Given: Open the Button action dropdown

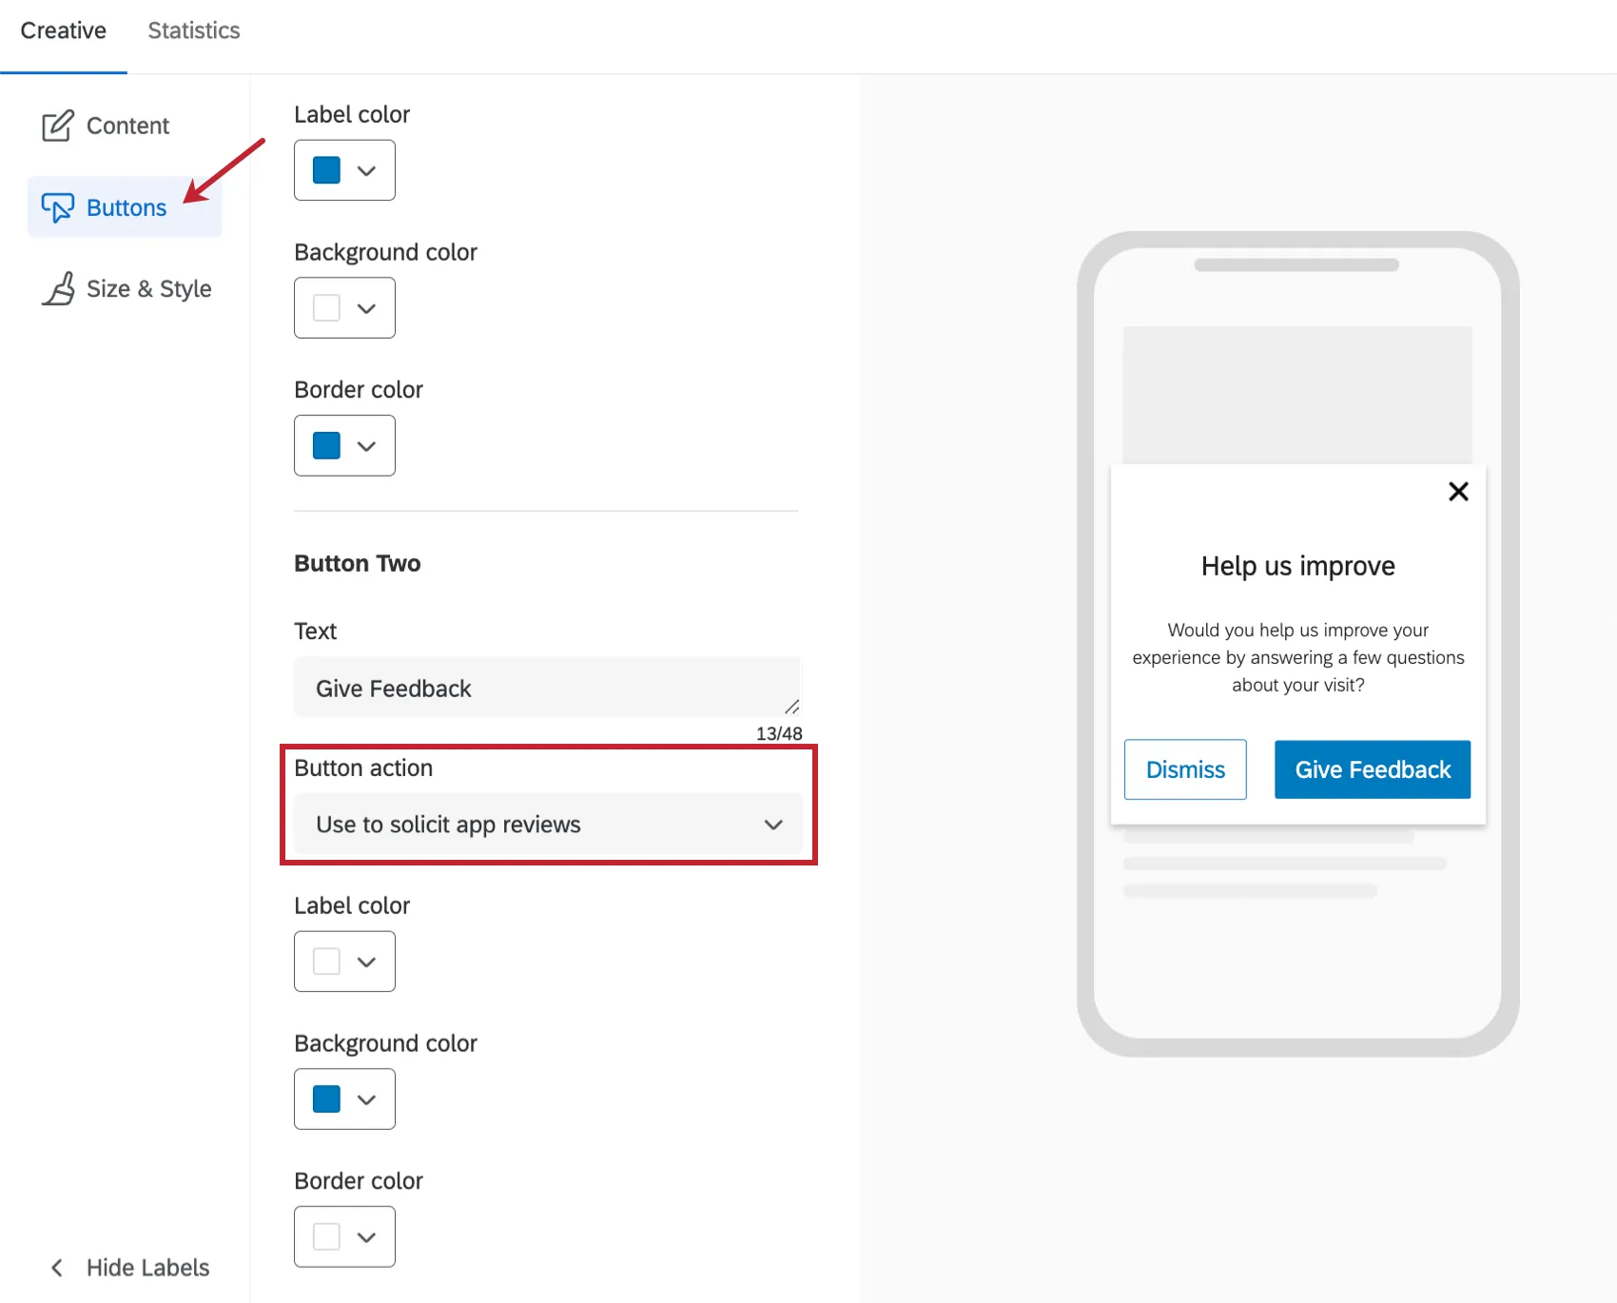Looking at the screenshot, I should 547,825.
